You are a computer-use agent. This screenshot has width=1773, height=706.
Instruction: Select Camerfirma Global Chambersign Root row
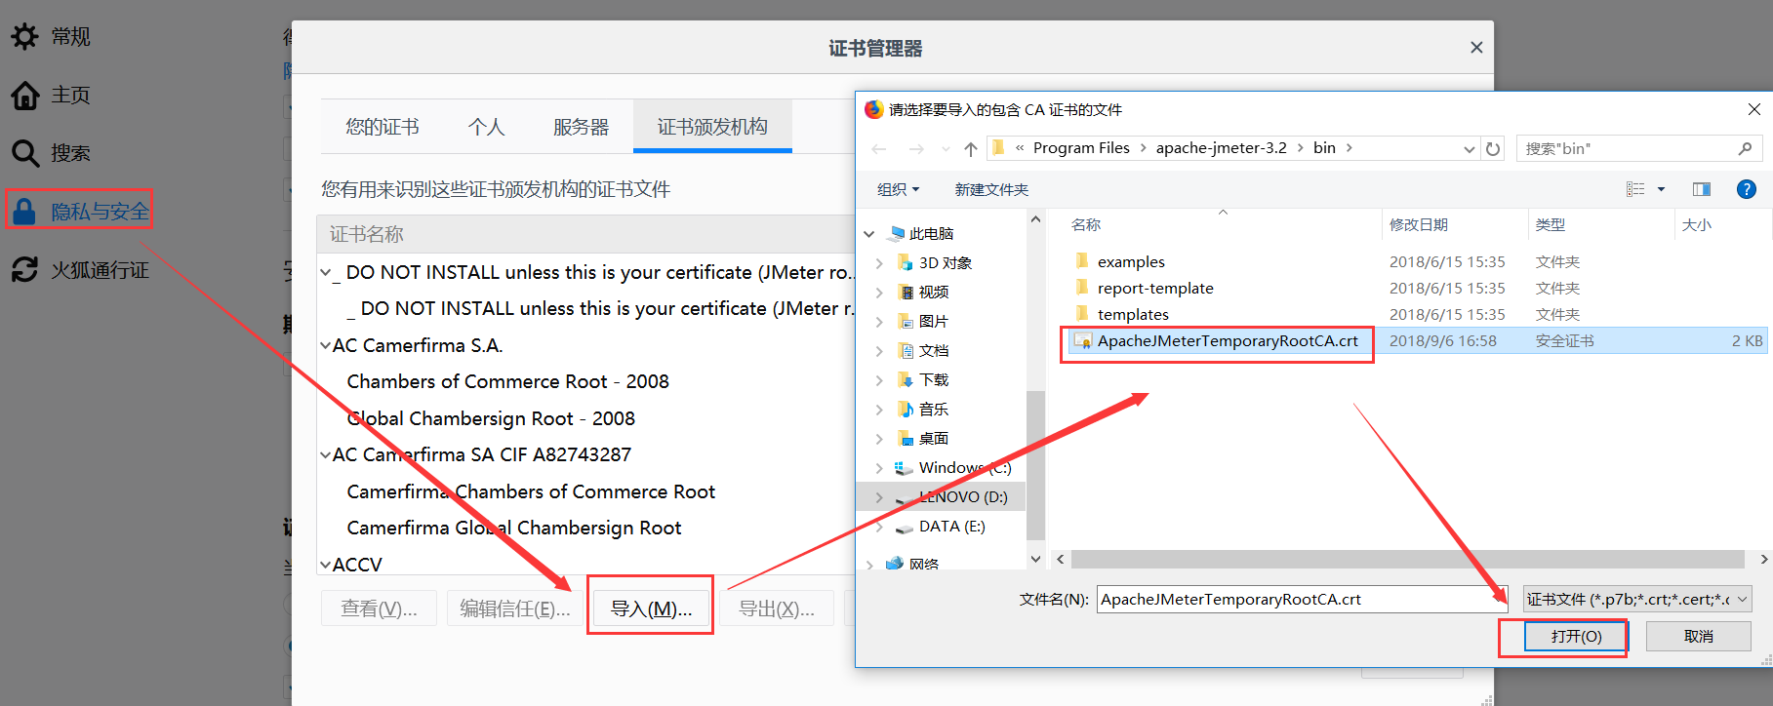(514, 528)
